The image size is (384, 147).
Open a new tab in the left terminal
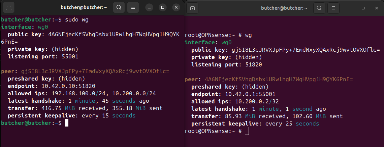(8, 7)
